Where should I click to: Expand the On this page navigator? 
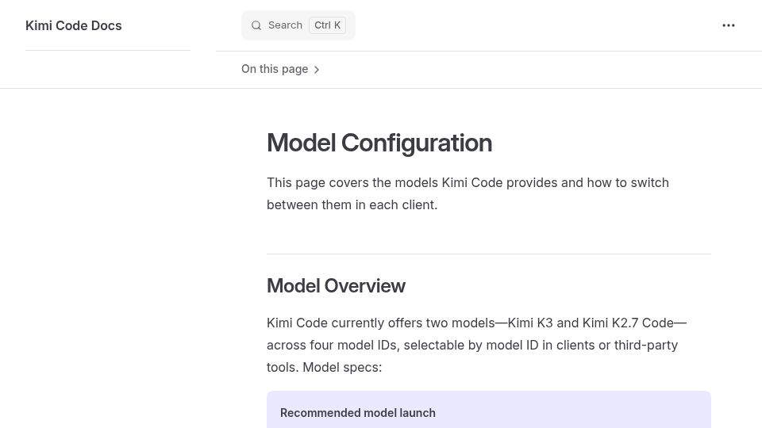(280, 70)
